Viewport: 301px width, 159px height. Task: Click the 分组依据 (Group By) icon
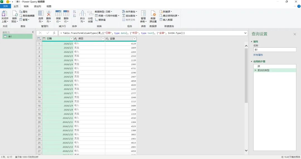90,14
